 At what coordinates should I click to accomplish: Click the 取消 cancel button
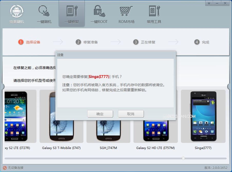[131, 114]
